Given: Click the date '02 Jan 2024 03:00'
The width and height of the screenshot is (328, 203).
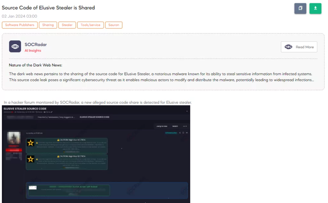Looking at the screenshot, I should point(20,16).
